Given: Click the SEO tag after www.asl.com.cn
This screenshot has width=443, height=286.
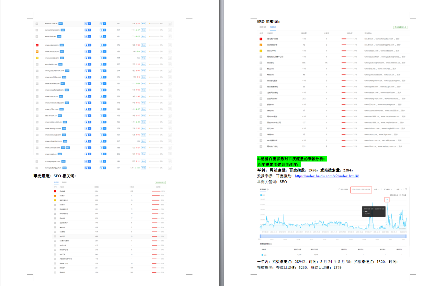Looking at the screenshot, I should tap(60, 24).
